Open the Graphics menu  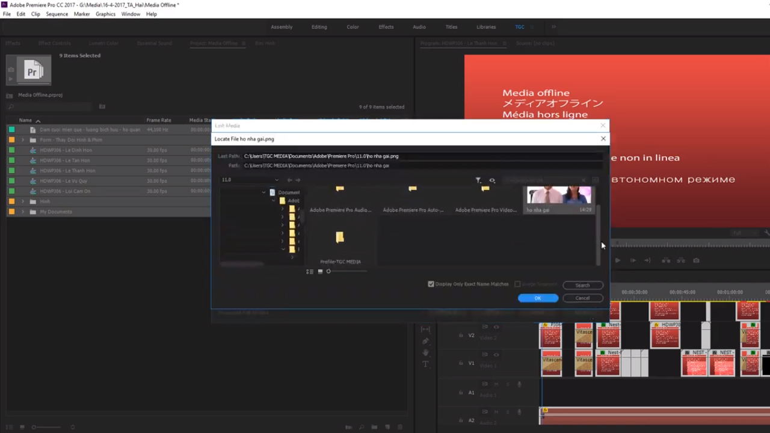pyautogui.click(x=105, y=14)
